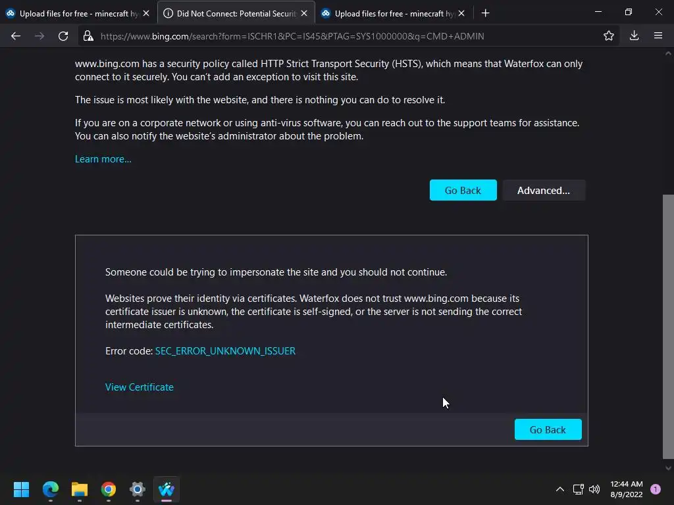Viewport: 674px width, 505px height.
Task: Open File Explorer from taskbar
Action: [80, 489]
